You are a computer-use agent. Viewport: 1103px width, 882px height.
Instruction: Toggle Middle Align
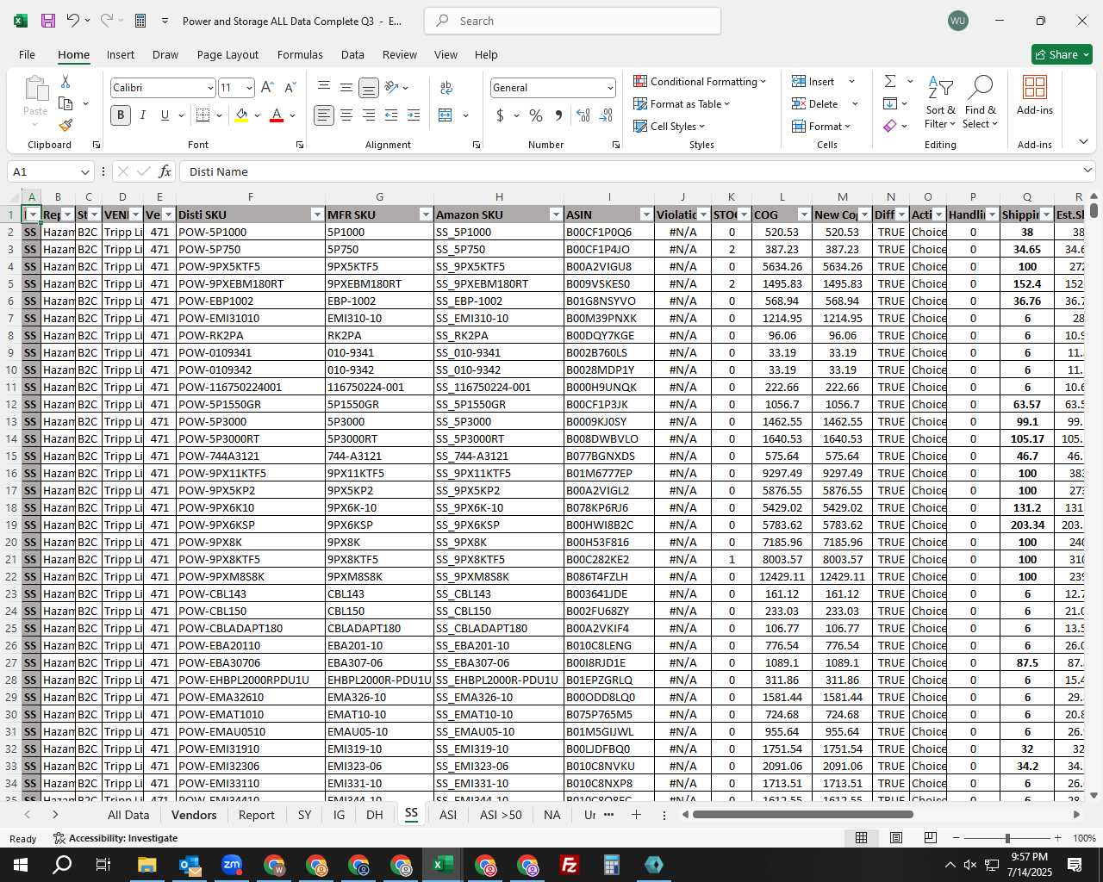[346, 88]
